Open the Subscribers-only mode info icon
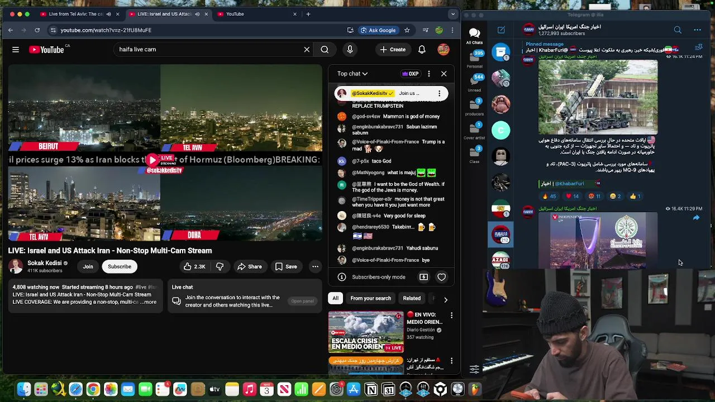This screenshot has width=715, height=402. (x=342, y=277)
